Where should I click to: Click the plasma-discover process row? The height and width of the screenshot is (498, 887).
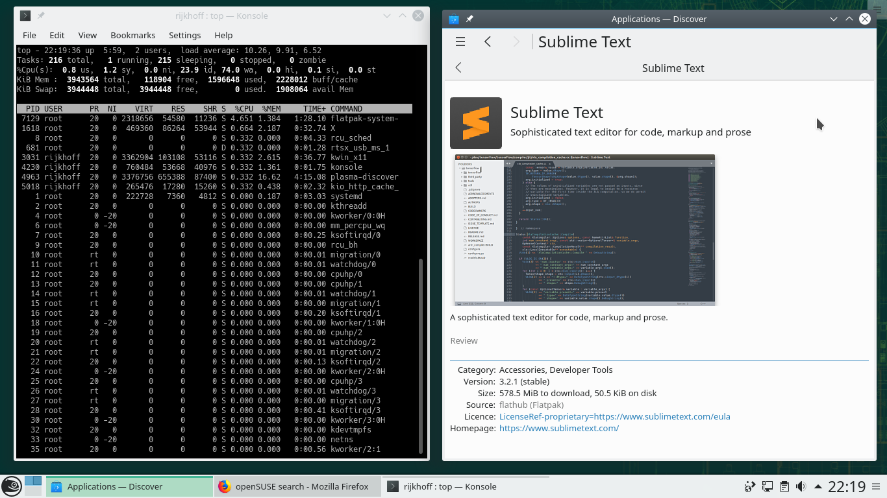point(214,177)
